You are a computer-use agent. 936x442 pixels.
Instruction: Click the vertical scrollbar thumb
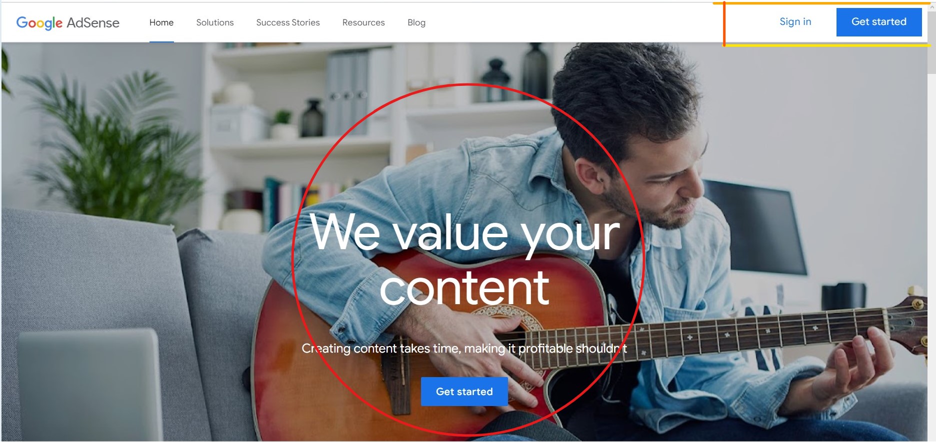point(931,43)
